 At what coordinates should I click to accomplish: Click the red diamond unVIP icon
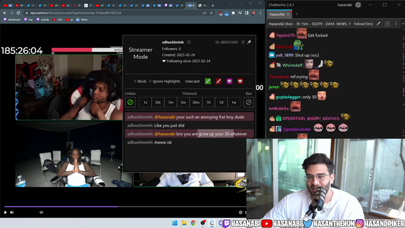point(240,81)
